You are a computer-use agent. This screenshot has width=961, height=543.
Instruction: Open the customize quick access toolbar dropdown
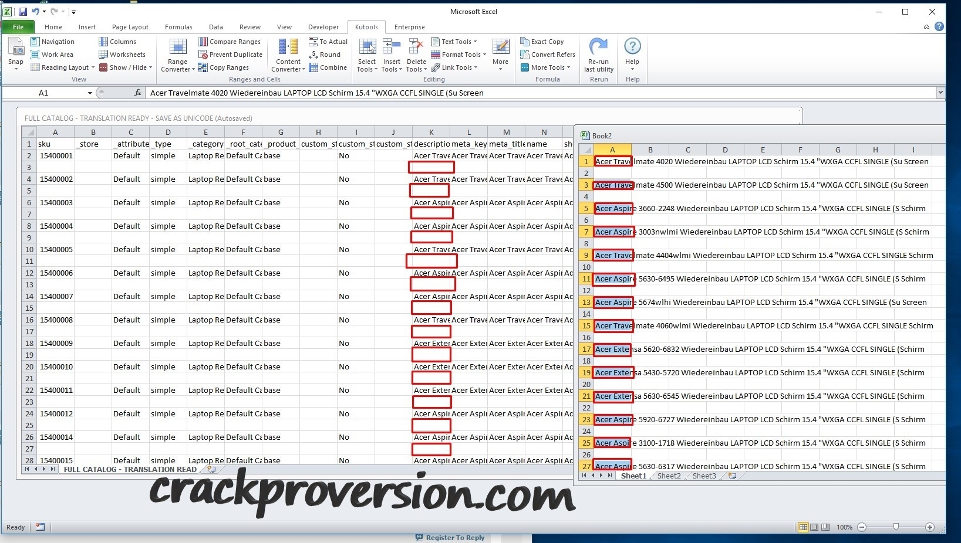[73, 11]
